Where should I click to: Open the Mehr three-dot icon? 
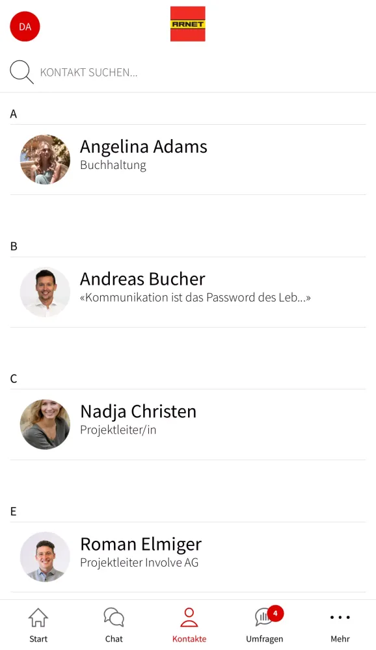(340, 617)
